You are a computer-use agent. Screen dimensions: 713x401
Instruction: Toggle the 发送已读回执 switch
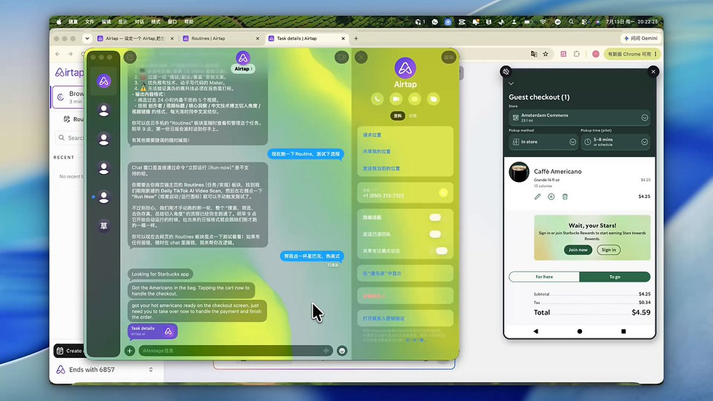pos(435,234)
